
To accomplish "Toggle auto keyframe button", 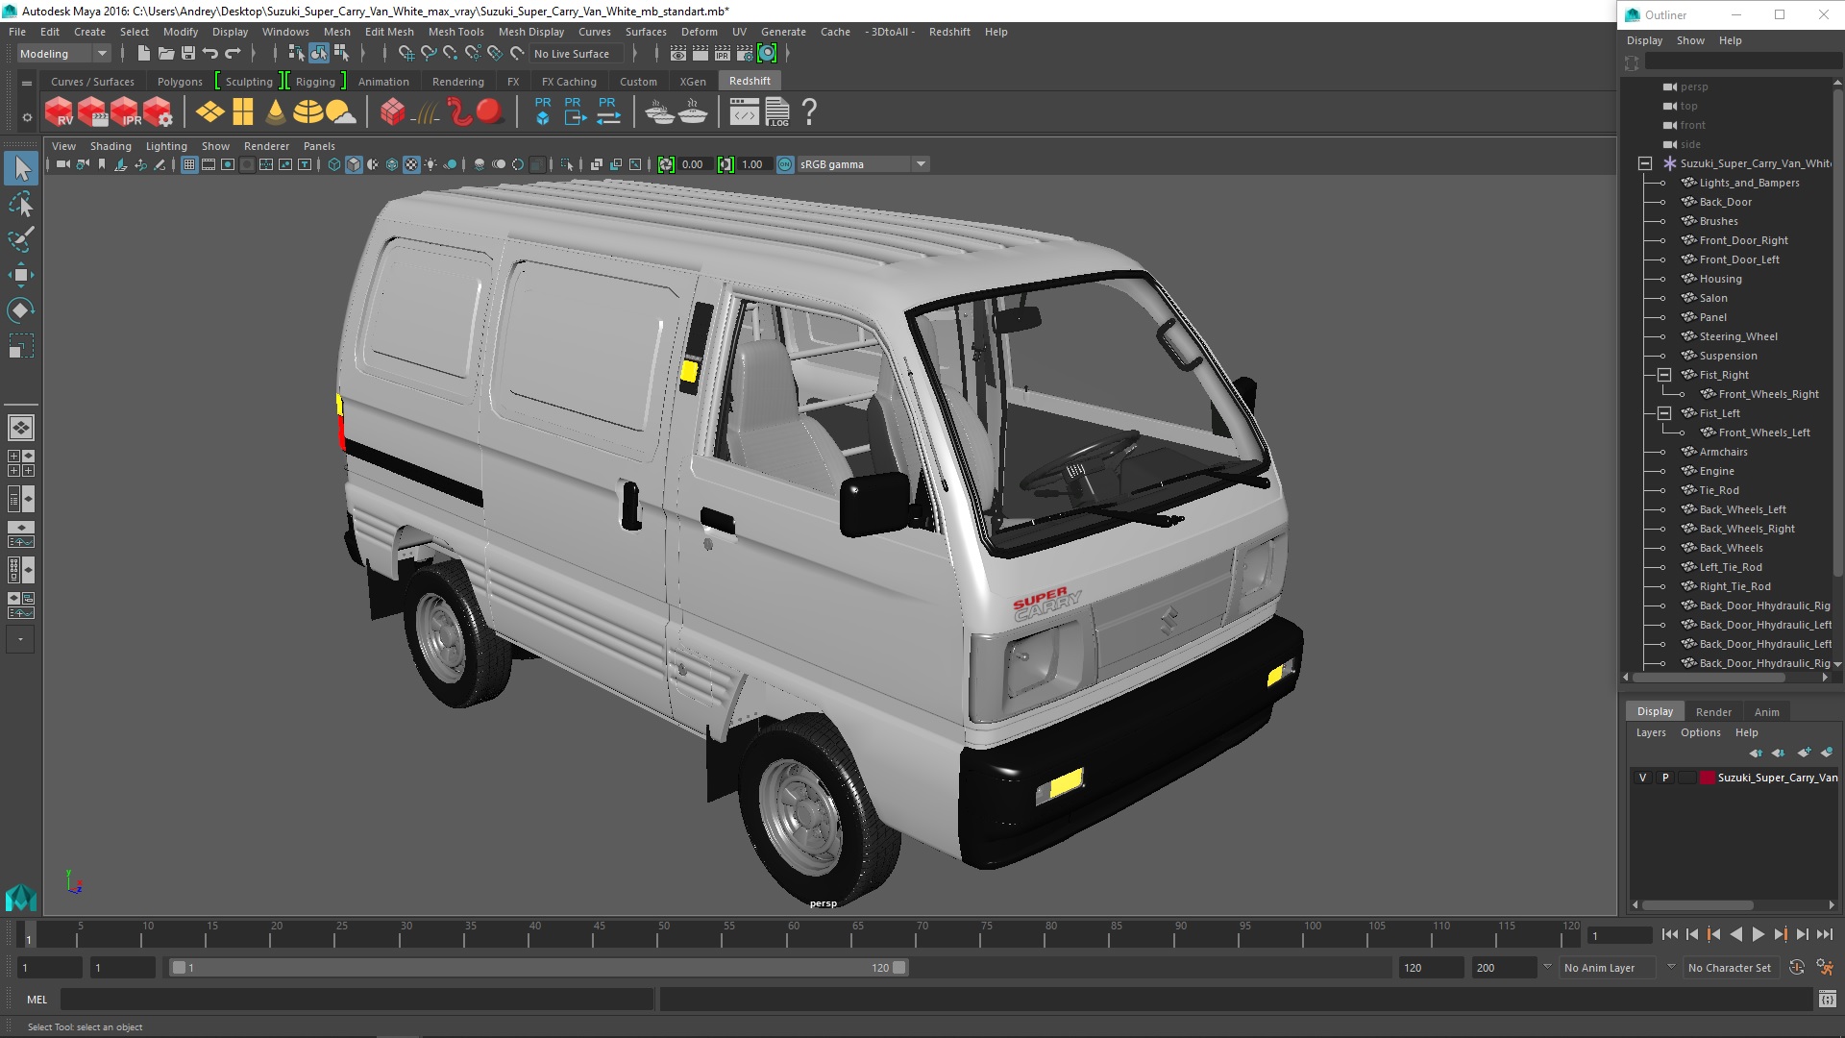I will tap(1797, 968).
